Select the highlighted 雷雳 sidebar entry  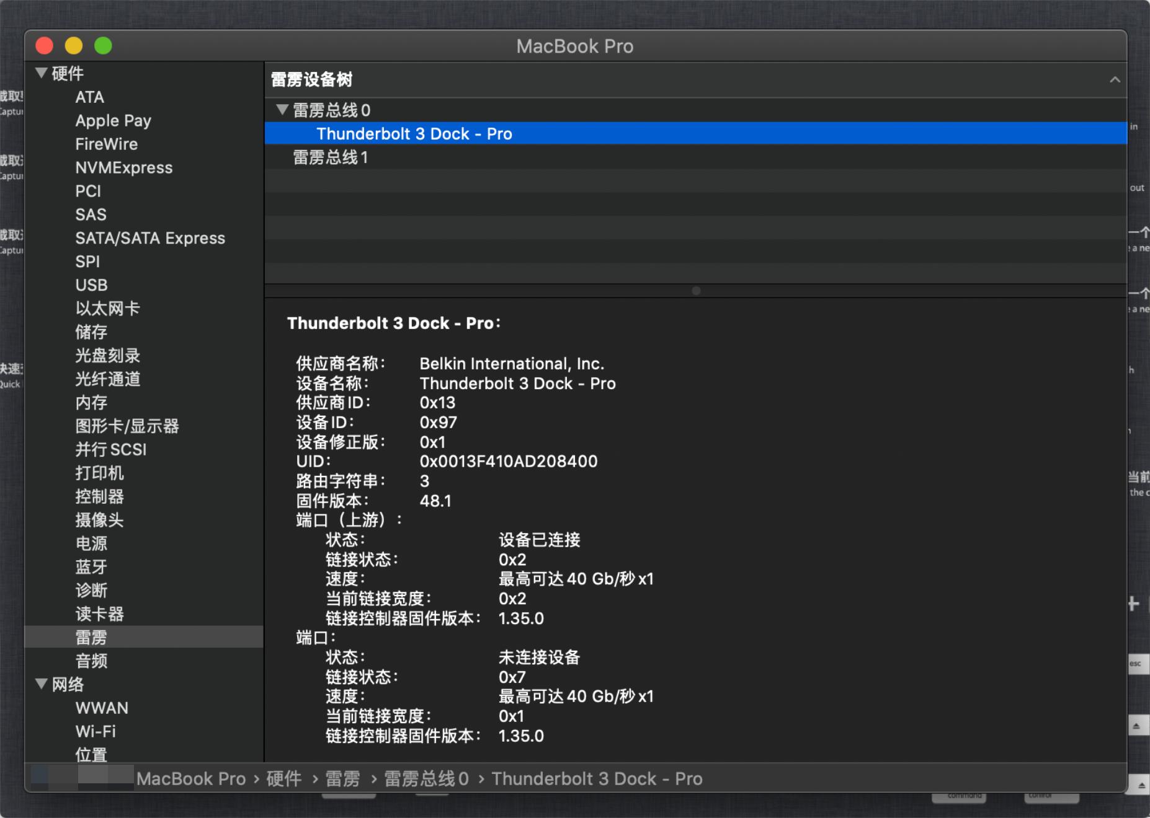pos(144,637)
